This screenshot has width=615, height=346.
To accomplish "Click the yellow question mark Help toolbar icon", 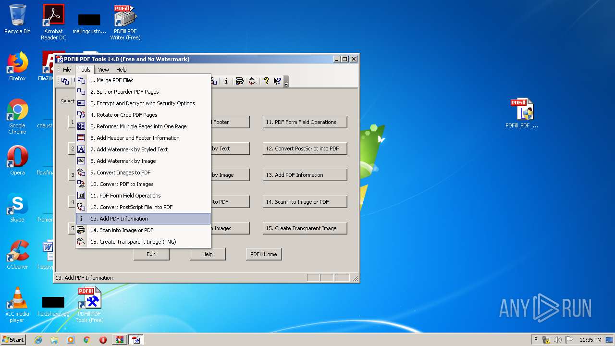I will tap(266, 81).
